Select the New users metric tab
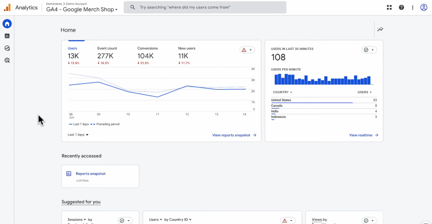This screenshot has height=224, width=432. point(186,55)
